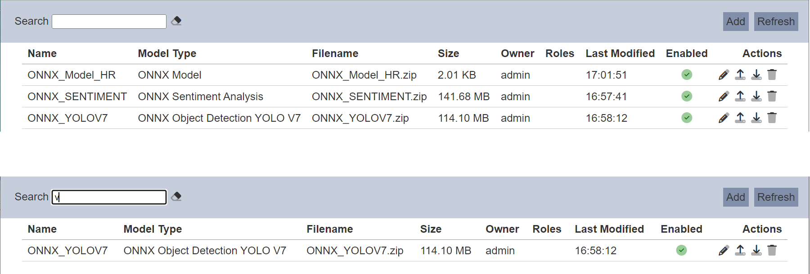Edit the ONNX_SENTIMENT model entry
Image resolution: width=810 pixels, height=274 pixels.
724,96
